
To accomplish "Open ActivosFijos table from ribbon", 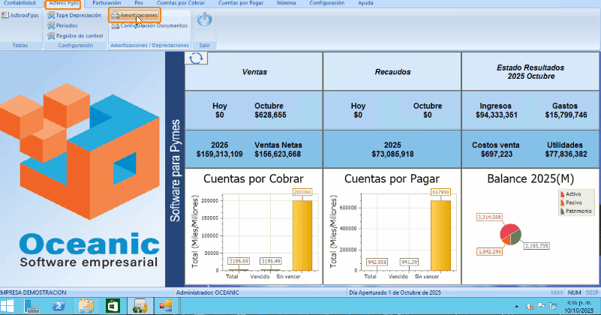I will (x=20, y=15).
